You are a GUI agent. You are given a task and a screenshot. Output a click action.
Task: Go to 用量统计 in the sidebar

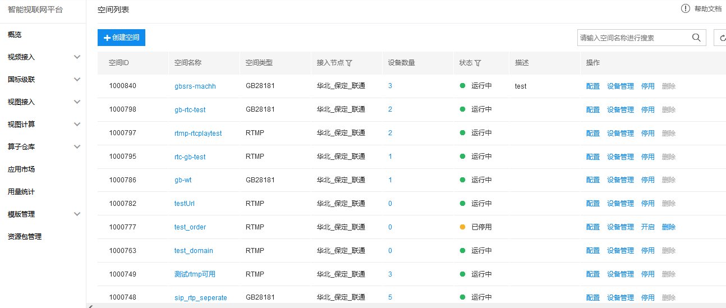[21, 192]
